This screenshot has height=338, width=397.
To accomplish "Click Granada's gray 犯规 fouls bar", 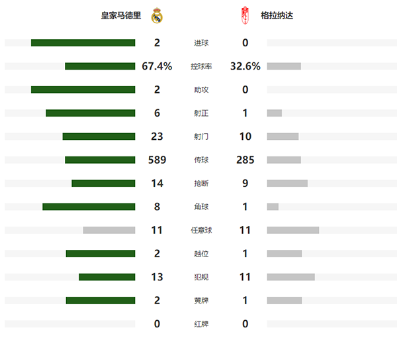I will pyautogui.click(x=290, y=277).
